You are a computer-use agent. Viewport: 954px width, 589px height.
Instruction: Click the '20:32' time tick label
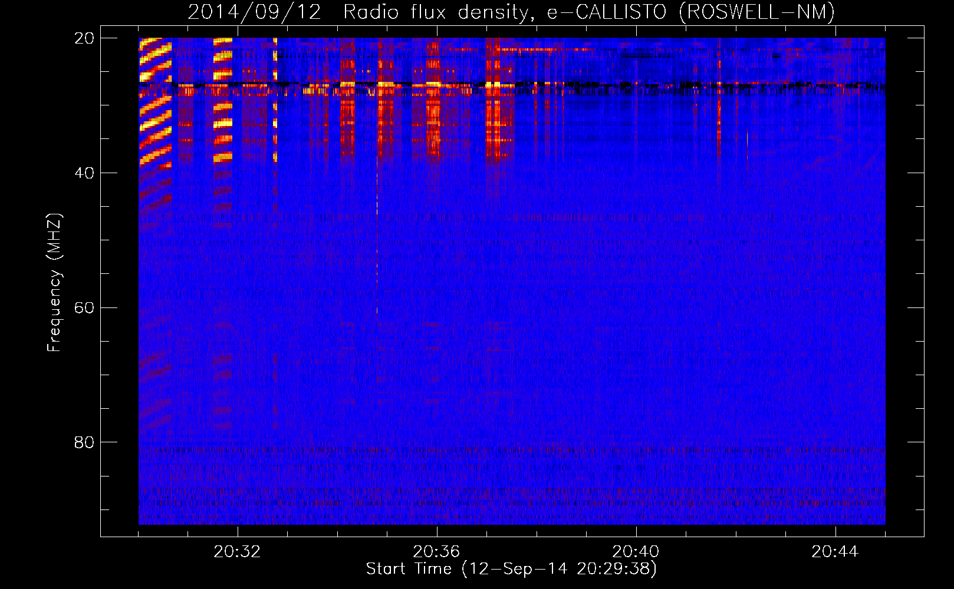(x=237, y=552)
